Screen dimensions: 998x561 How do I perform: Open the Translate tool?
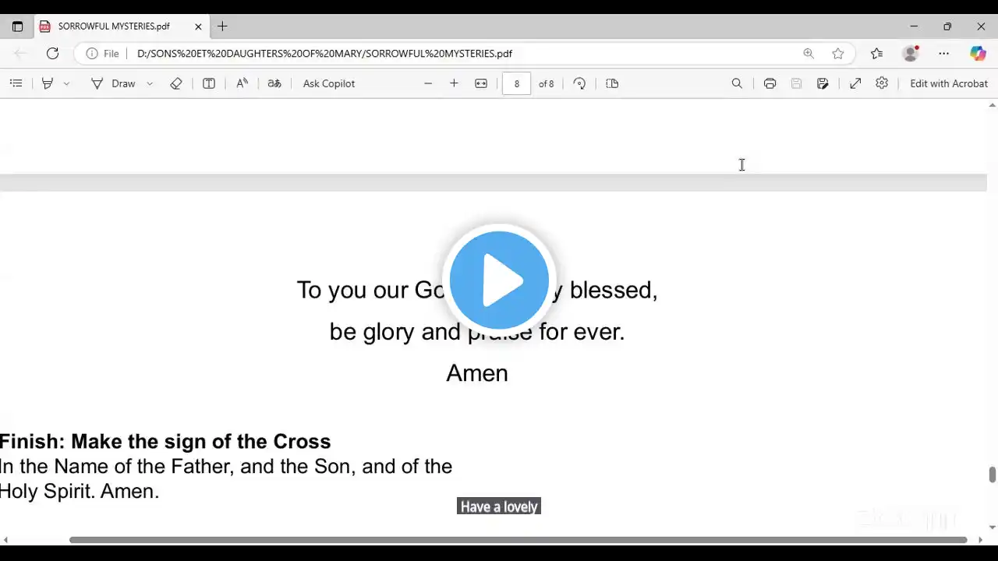pos(274,83)
